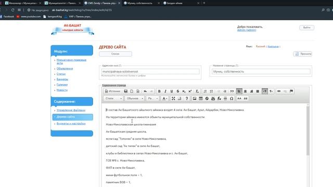
Task: Click the Remove Format icon
Action: pos(197,91)
